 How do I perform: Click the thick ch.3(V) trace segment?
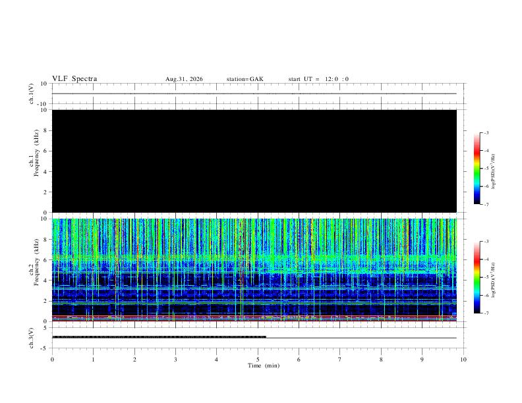pyautogui.click(x=159, y=337)
